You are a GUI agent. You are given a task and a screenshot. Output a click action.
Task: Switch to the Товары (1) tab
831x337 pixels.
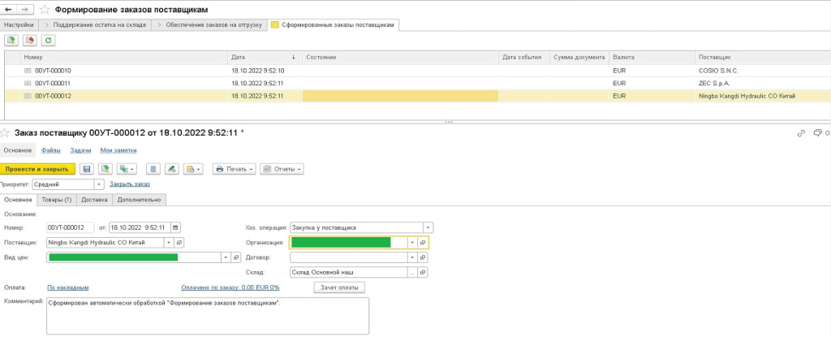pyautogui.click(x=57, y=199)
